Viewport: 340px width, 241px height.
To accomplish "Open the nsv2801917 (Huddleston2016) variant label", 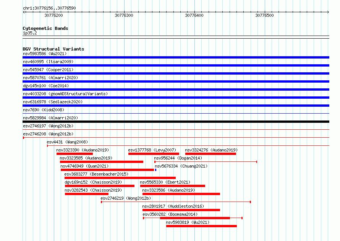I will [173, 206].
